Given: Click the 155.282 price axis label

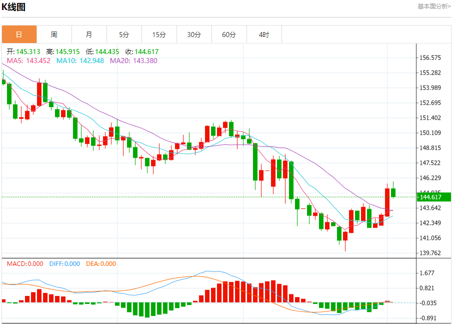Looking at the screenshot, I should pyautogui.click(x=430, y=73).
